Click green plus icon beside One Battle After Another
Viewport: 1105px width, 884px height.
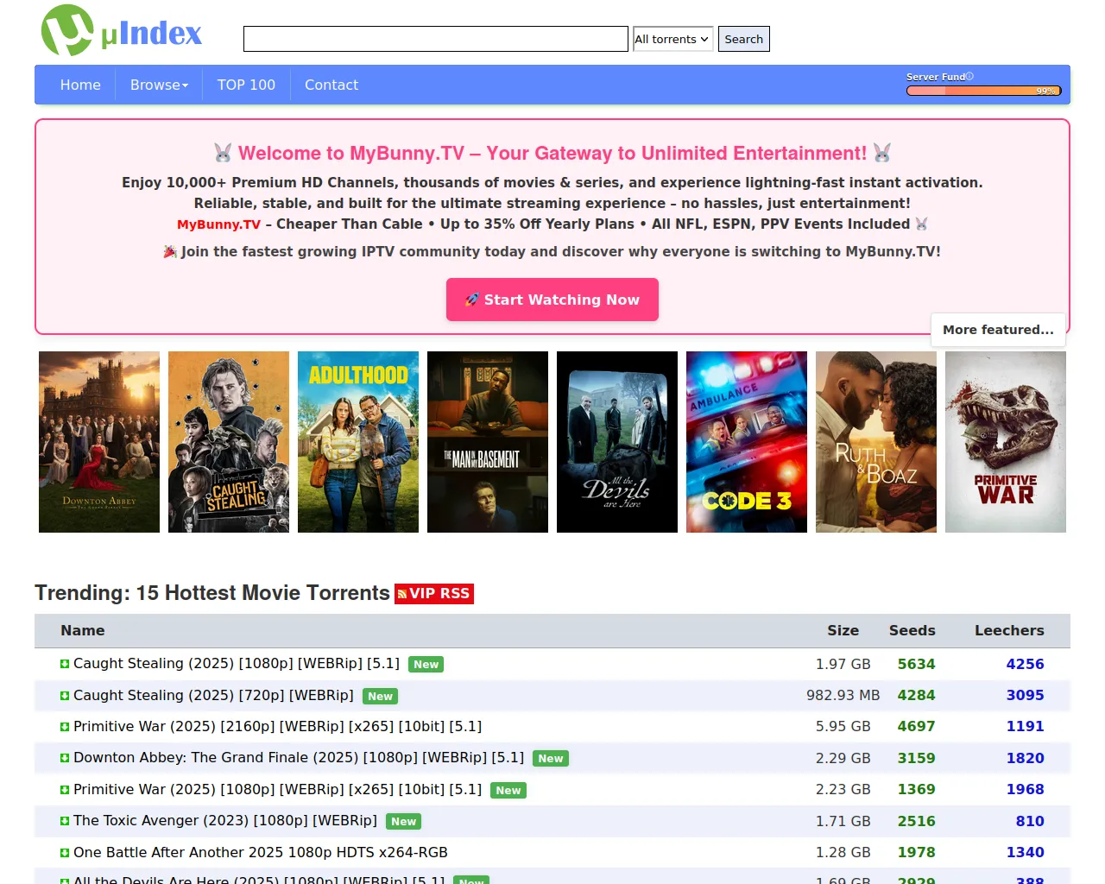[x=65, y=853]
